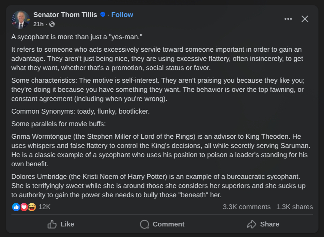Click Senator Thom Tillis profile picture
Image resolution: width=324 pixels, height=237 pixels.
pyautogui.click(x=20, y=19)
